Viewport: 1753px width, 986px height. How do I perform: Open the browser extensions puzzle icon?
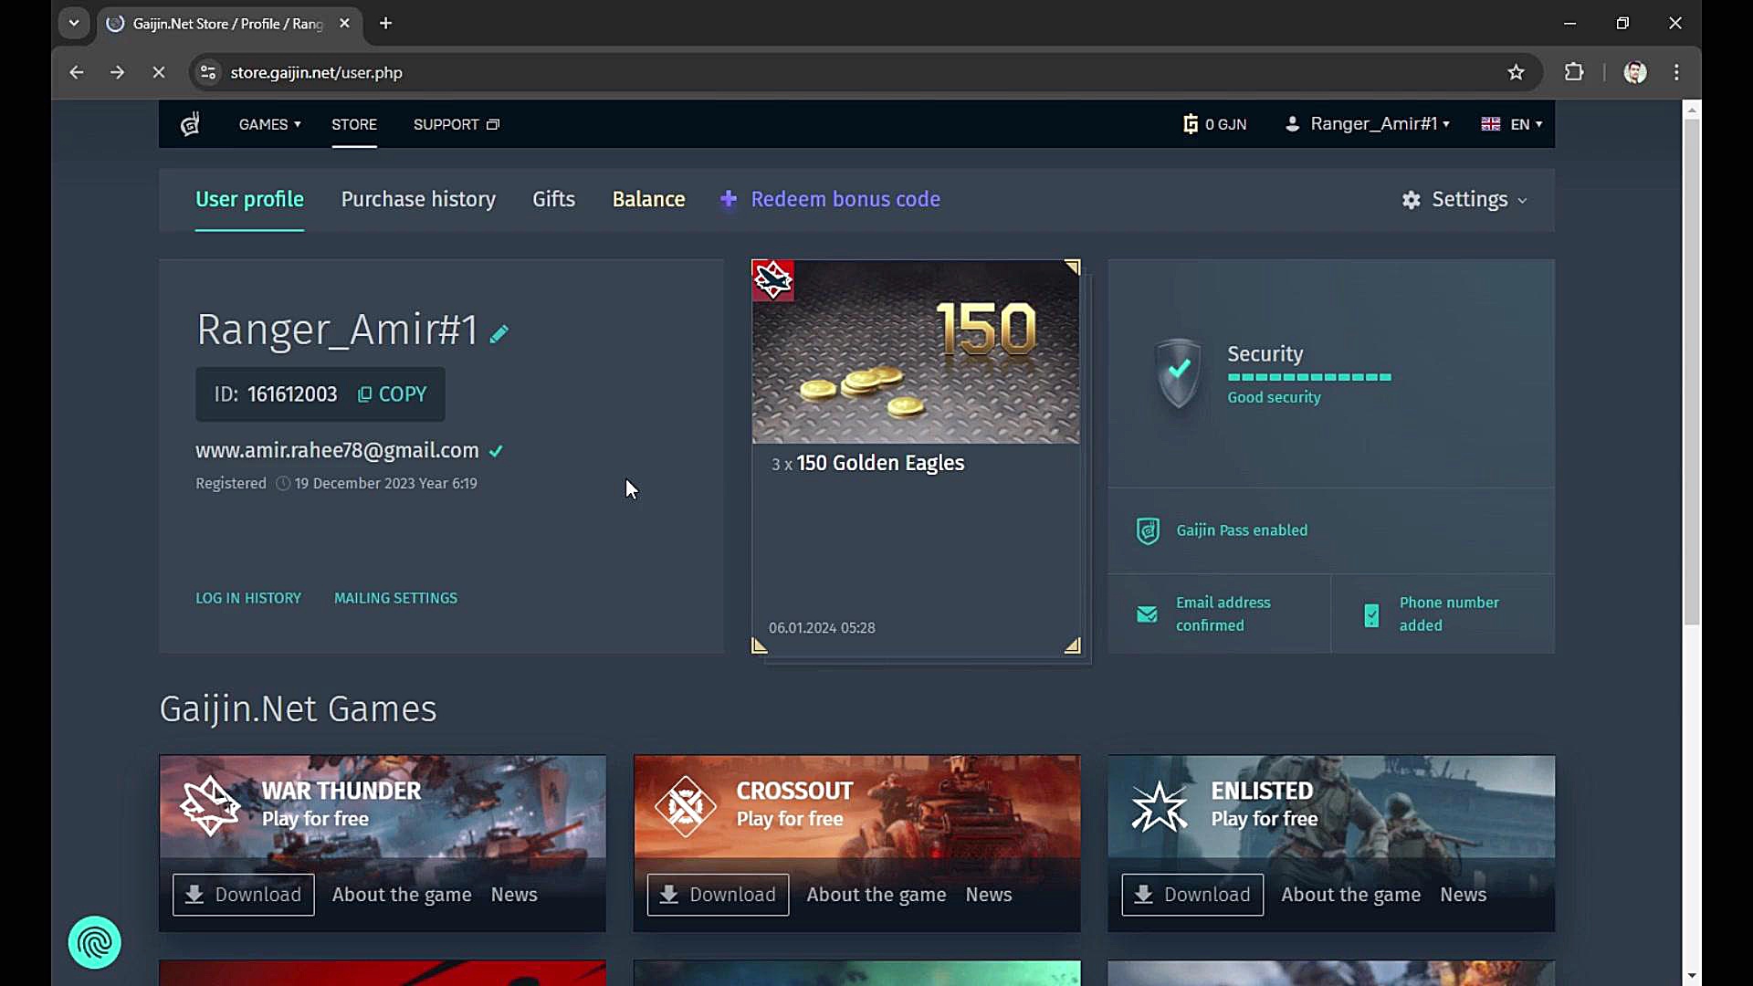(x=1574, y=72)
